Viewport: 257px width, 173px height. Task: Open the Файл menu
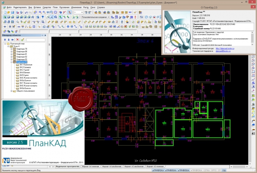coord(9,7)
